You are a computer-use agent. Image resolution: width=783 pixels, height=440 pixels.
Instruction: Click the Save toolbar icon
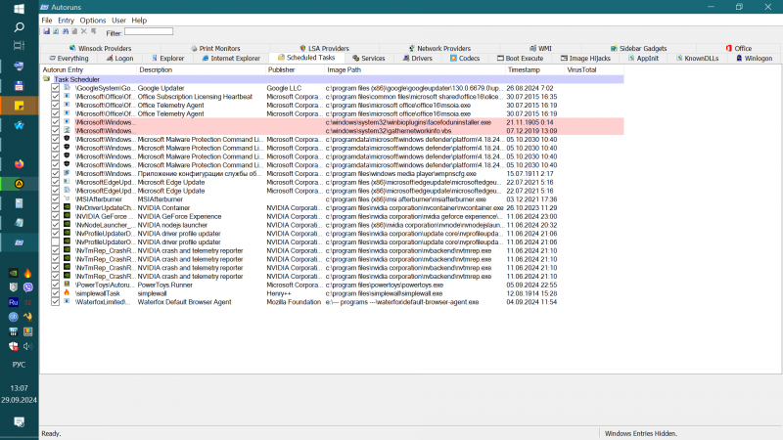pos(46,31)
